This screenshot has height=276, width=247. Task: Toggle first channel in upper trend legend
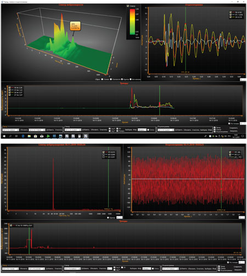click(9, 88)
